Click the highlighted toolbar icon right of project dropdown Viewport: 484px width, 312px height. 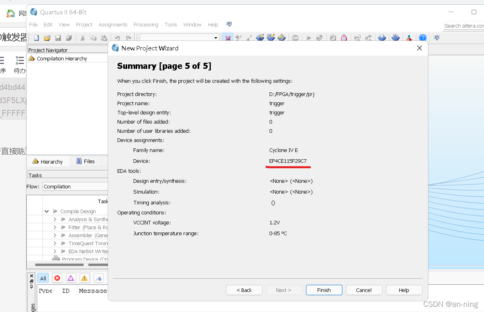tap(228, 38)
